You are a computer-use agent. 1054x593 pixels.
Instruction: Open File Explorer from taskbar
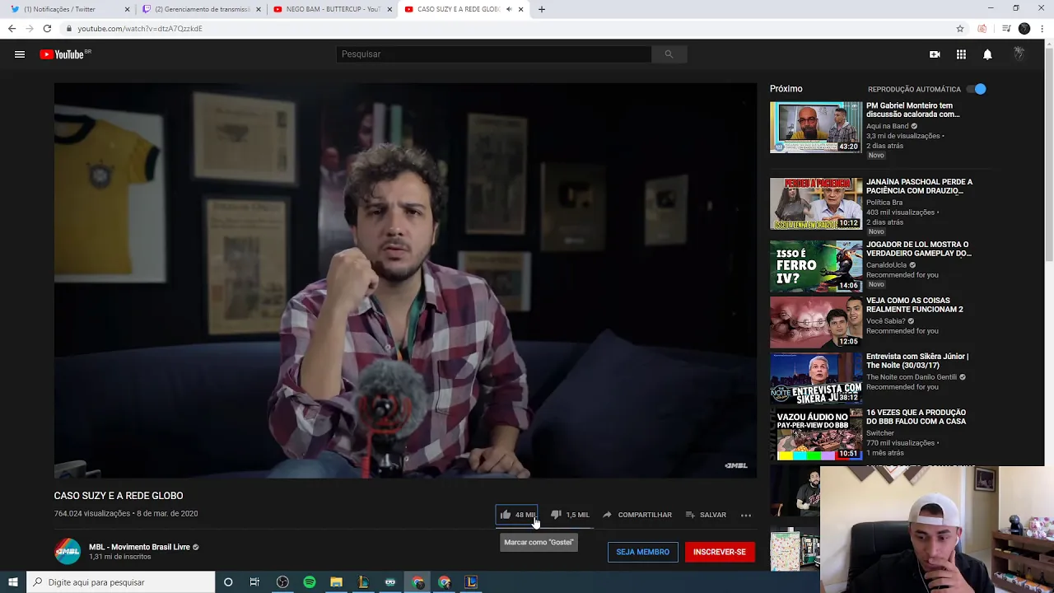336,582
